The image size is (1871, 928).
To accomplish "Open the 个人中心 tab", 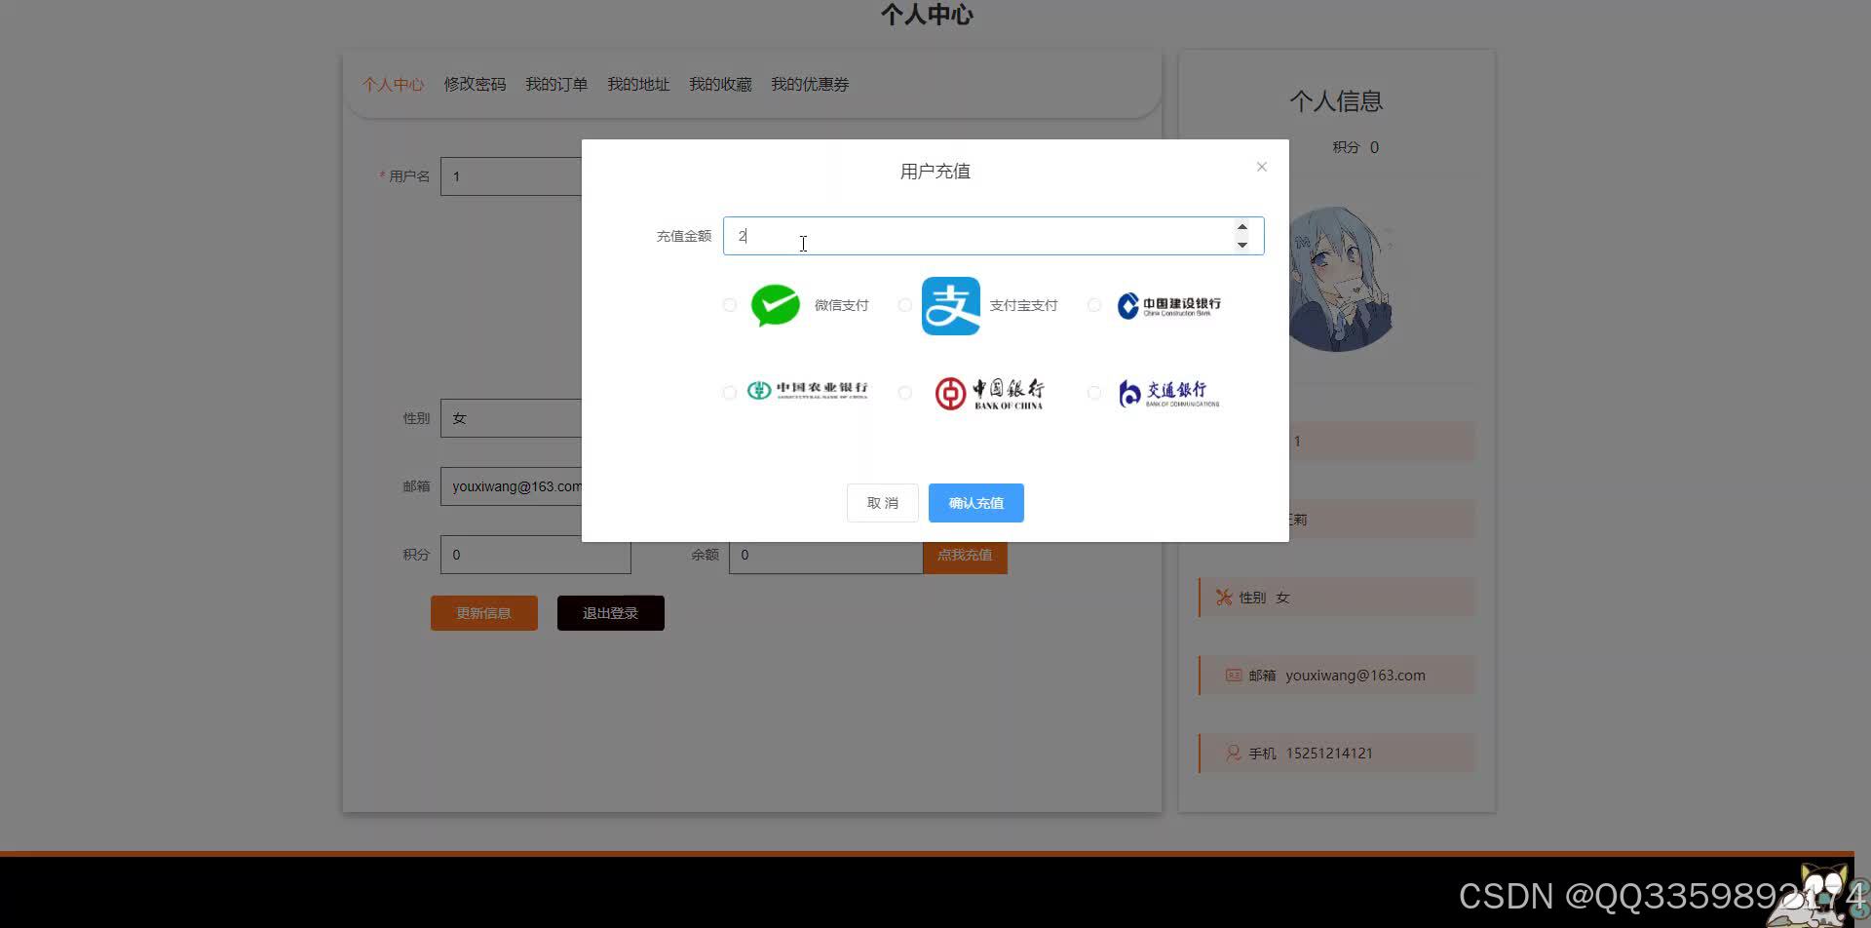I will pos(394,85).
